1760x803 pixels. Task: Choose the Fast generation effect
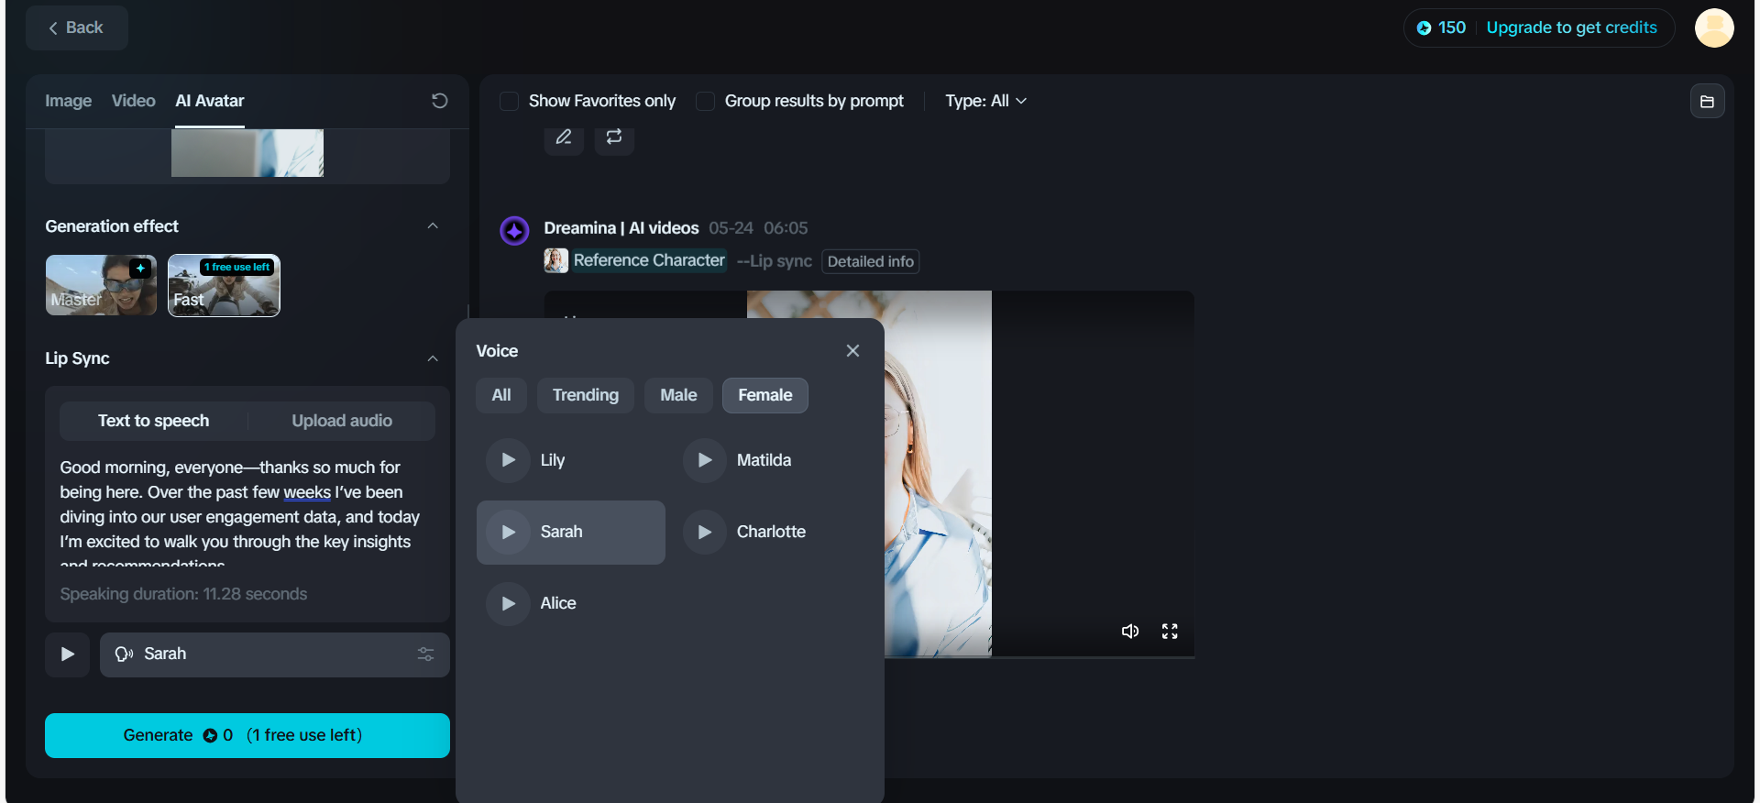(224, 285)
